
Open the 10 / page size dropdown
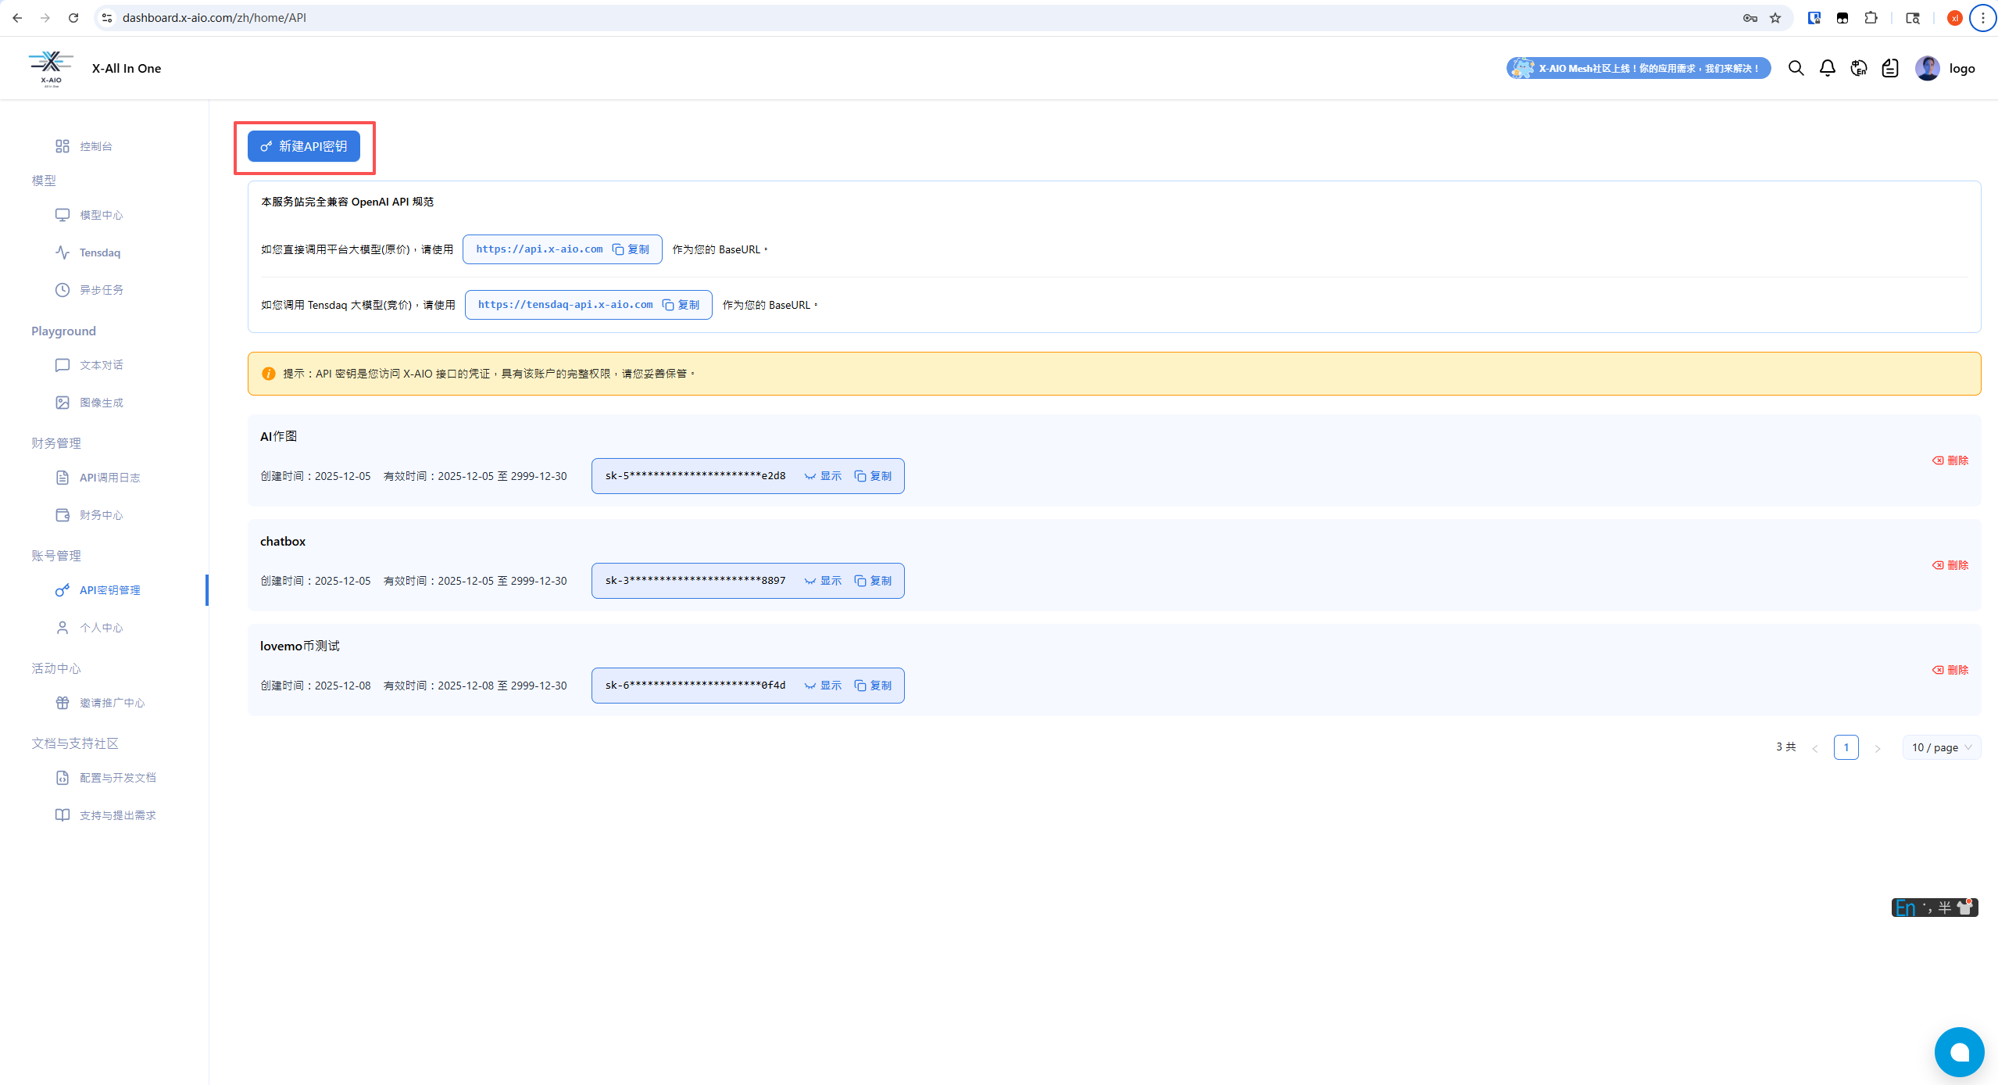[1941, 747]
